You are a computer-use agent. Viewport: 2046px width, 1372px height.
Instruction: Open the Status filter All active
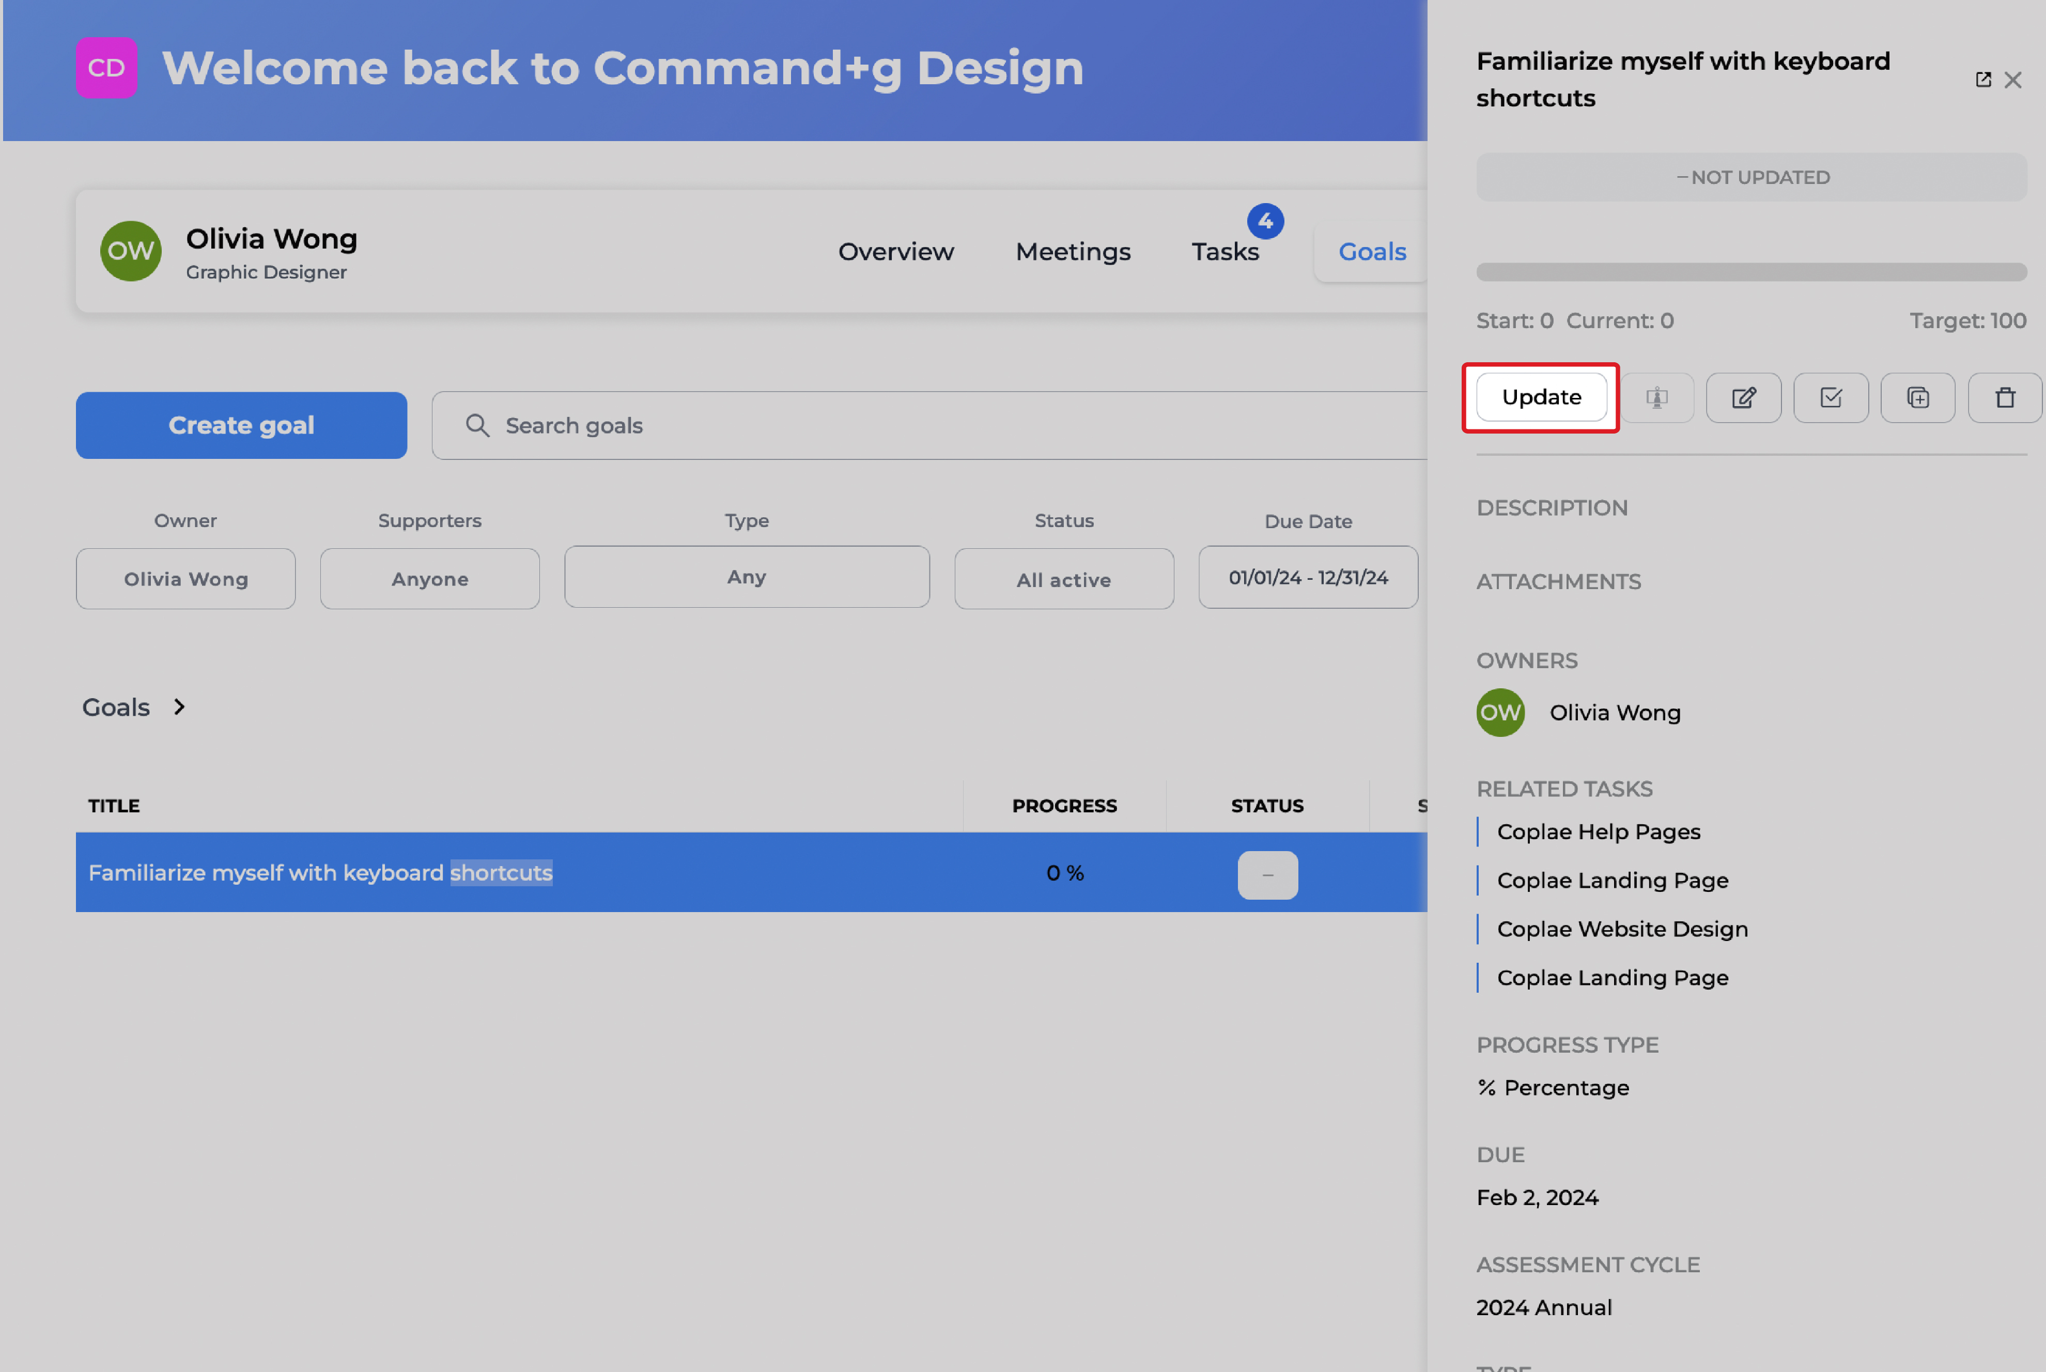(1063, 578)
